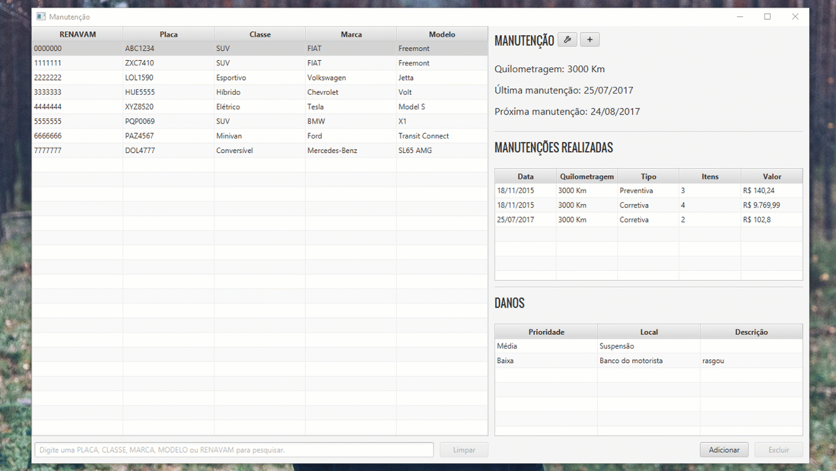Click the Quilometragem: 3000 Km label

[550, 69]
